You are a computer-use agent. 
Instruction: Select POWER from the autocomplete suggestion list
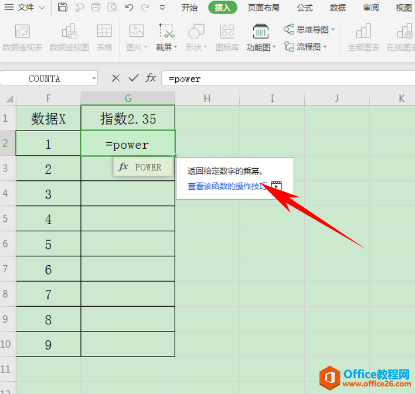[x=142, y=167]
